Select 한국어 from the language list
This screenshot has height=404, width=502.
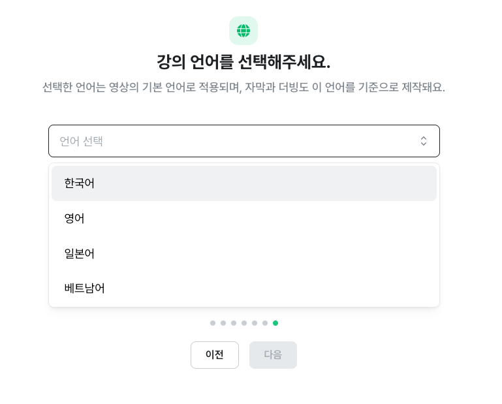[x=80, y=183]
